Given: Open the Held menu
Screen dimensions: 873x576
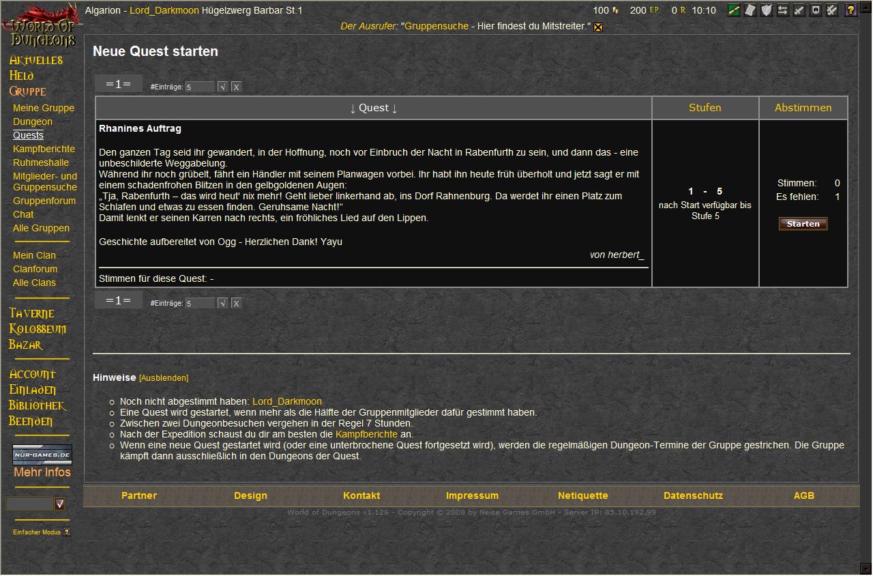Looking at the screenshot, I should tap(21, 76).
